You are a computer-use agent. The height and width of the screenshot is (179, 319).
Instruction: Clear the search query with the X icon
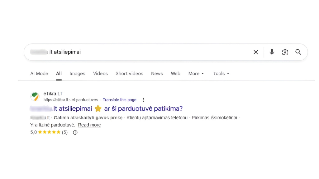click(255, 52)
